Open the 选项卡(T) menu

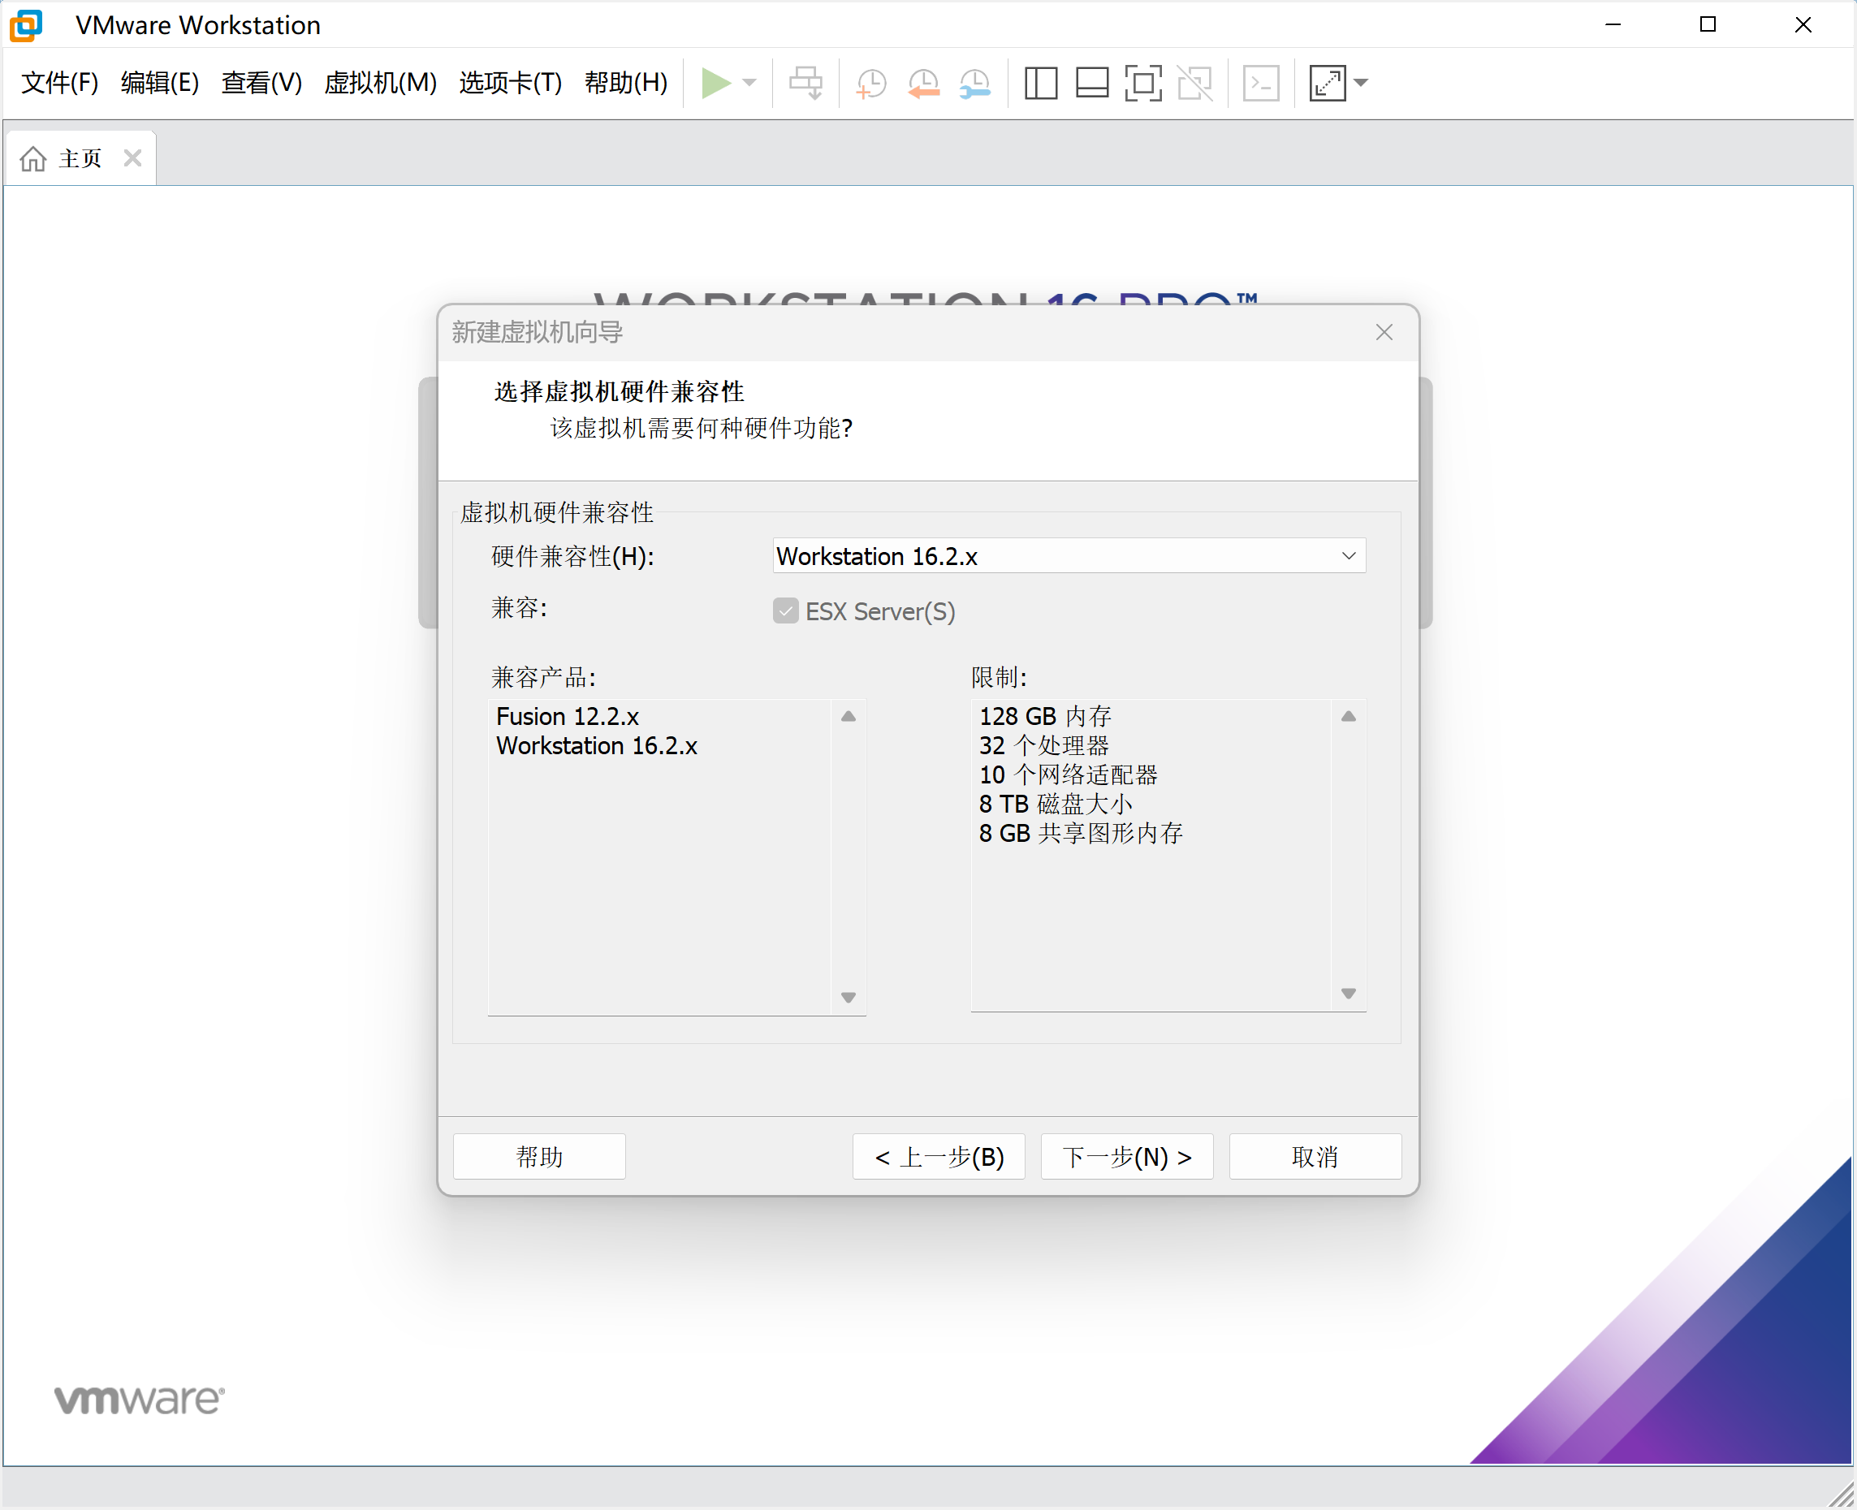tap(511, 83)
